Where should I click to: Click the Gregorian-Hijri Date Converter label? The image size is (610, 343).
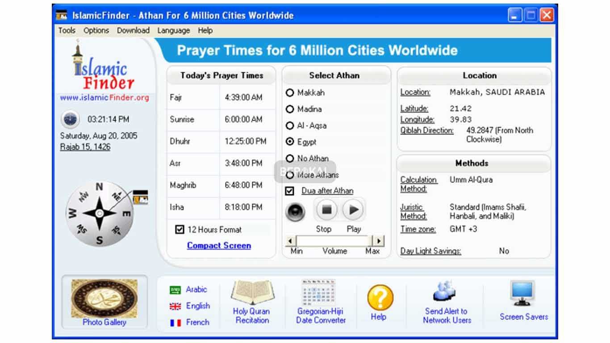[x=321, y=316]
